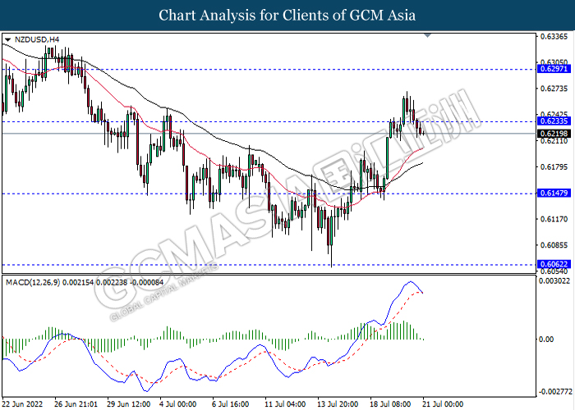The width and height of the screenshot is (575, 410).
Task: Select the 0.62971 price level label
Action: [554, 69]
